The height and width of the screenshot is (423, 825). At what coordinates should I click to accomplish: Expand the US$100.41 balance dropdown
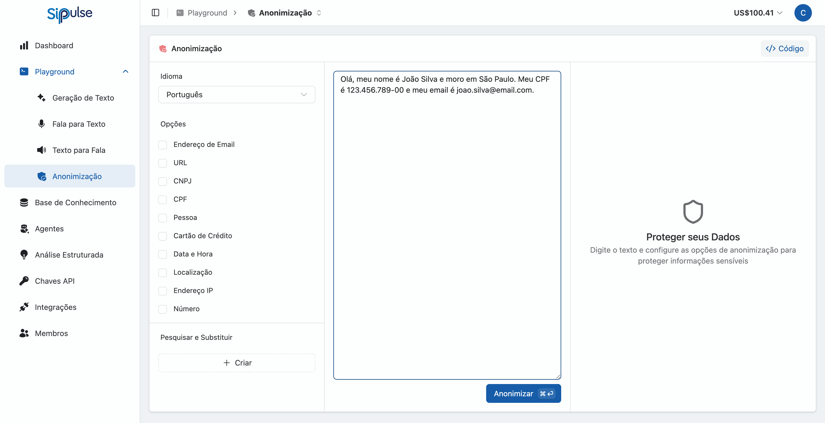point(758,13)
